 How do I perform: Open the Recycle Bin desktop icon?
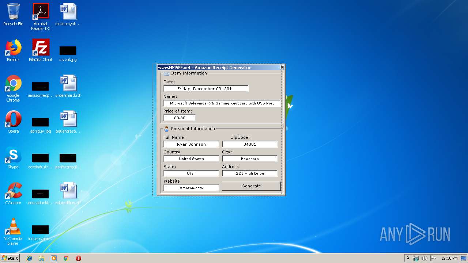(13, 15)
